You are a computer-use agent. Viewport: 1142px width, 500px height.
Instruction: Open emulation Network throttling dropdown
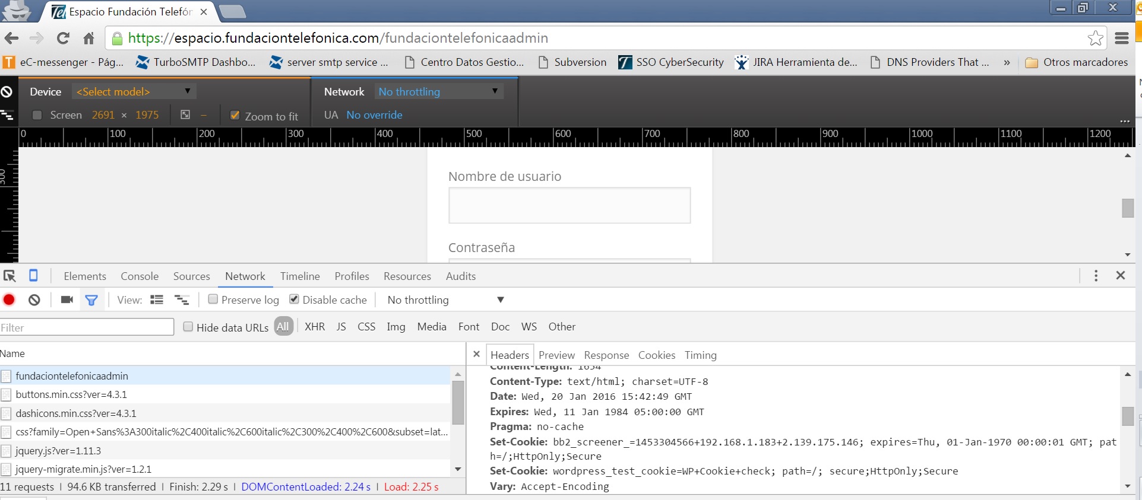pyautogui.click(x=439, y=91)
